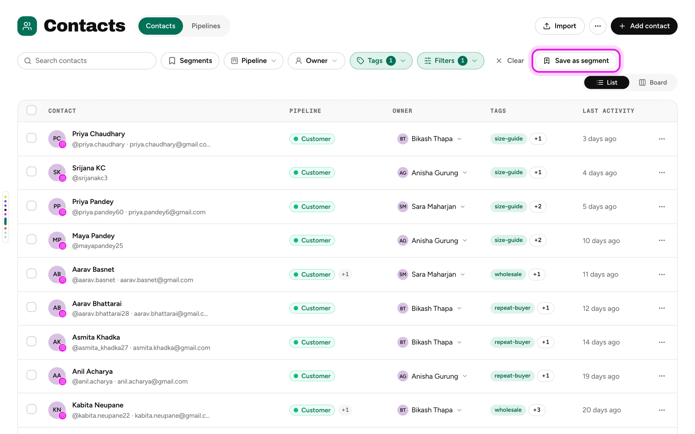Expand the Filters dropdown
The image size is (695, 434).
(450, 61)
